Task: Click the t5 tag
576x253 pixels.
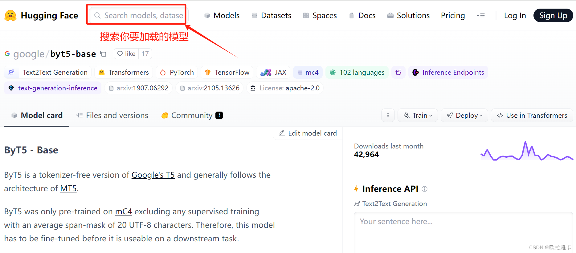Action: coord(398,73)
